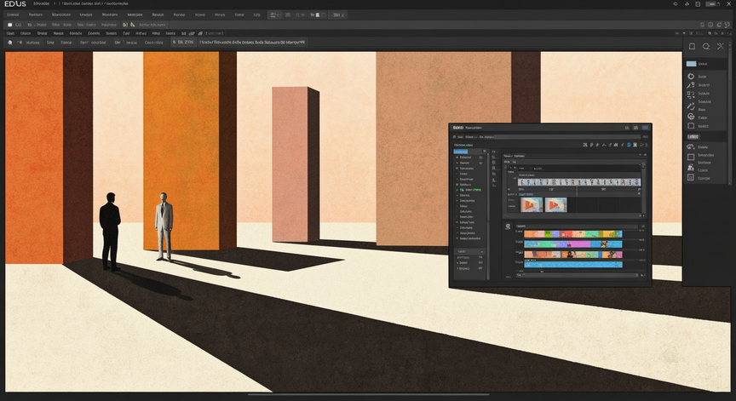Select the magic wand tool in right panel
736x401 pixels.
coord(691,85)
